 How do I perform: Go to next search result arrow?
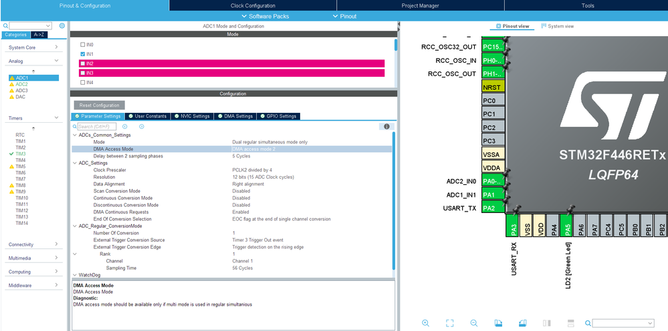coord(142,127)
